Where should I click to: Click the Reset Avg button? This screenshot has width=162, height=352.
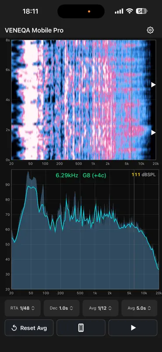tap(29, 328)
